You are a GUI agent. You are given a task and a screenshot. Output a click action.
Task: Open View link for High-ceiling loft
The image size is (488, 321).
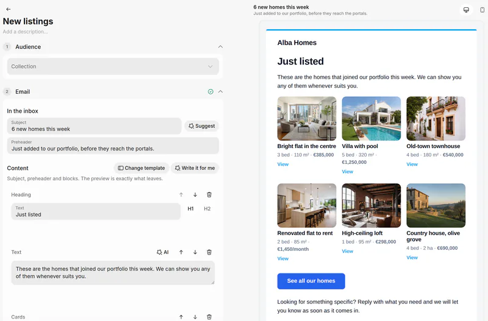coord(347,252)
